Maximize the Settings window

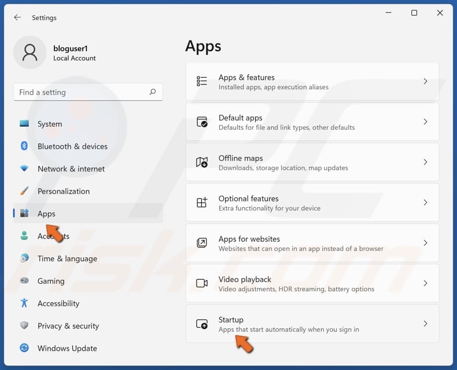click(x=414, y=13)
